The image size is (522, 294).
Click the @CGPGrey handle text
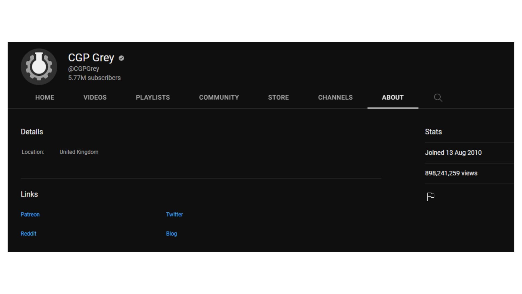point(83,69)
